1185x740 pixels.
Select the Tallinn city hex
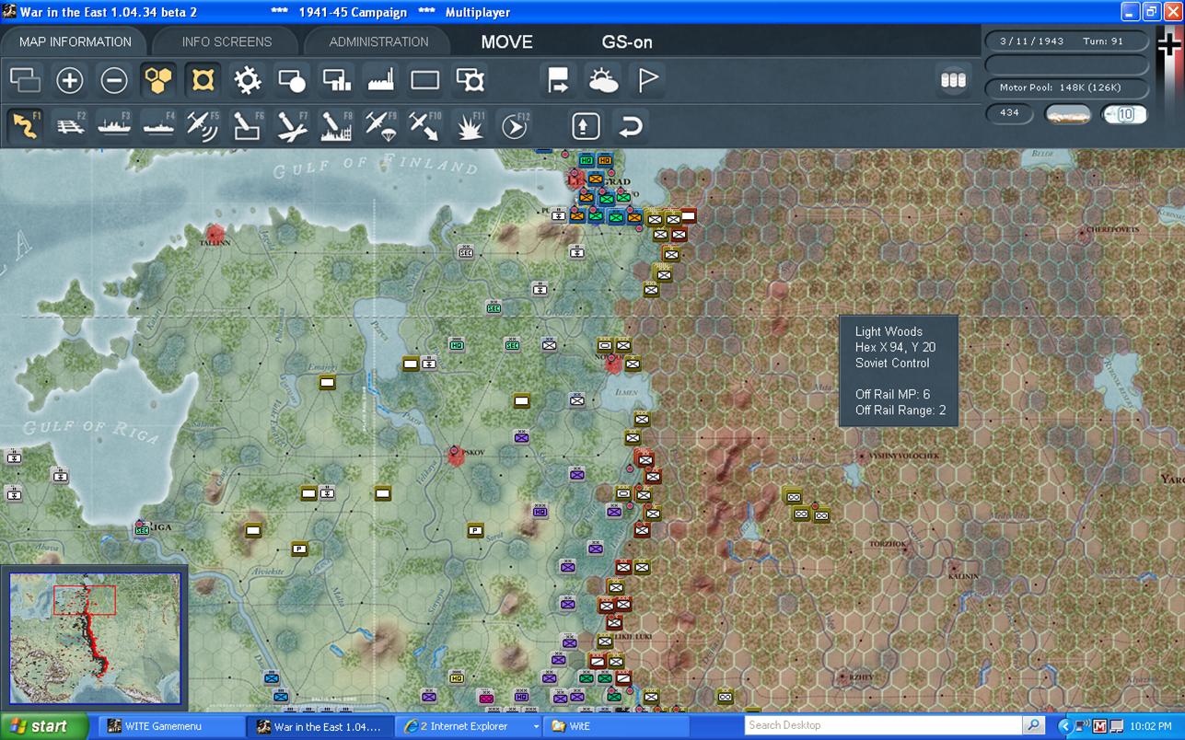215,234
